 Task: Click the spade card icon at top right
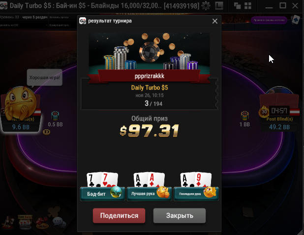[x=295, y=20]
